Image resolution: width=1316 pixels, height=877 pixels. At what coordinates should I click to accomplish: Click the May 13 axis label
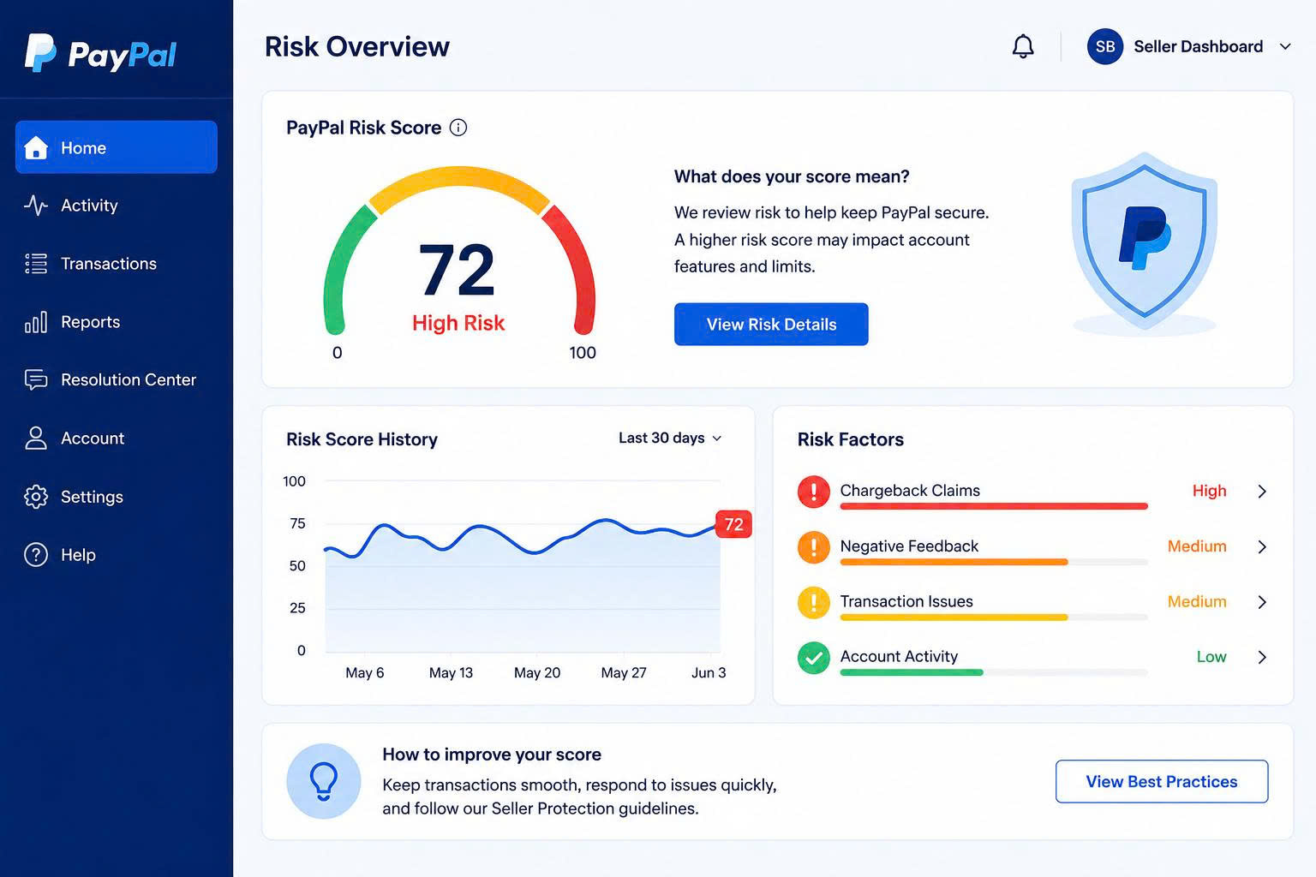tap(451, 672)
